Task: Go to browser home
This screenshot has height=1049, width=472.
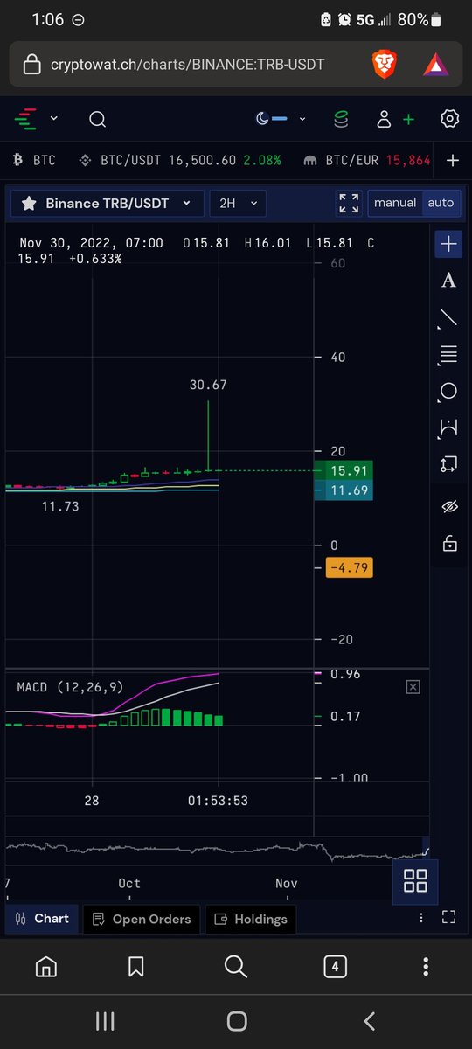Action: click(x=45, y=967)
